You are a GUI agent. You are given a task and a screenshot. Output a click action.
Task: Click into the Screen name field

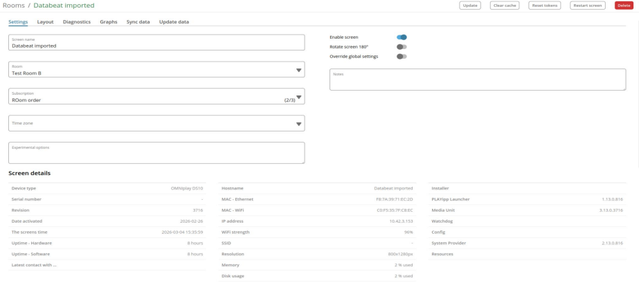156,43
